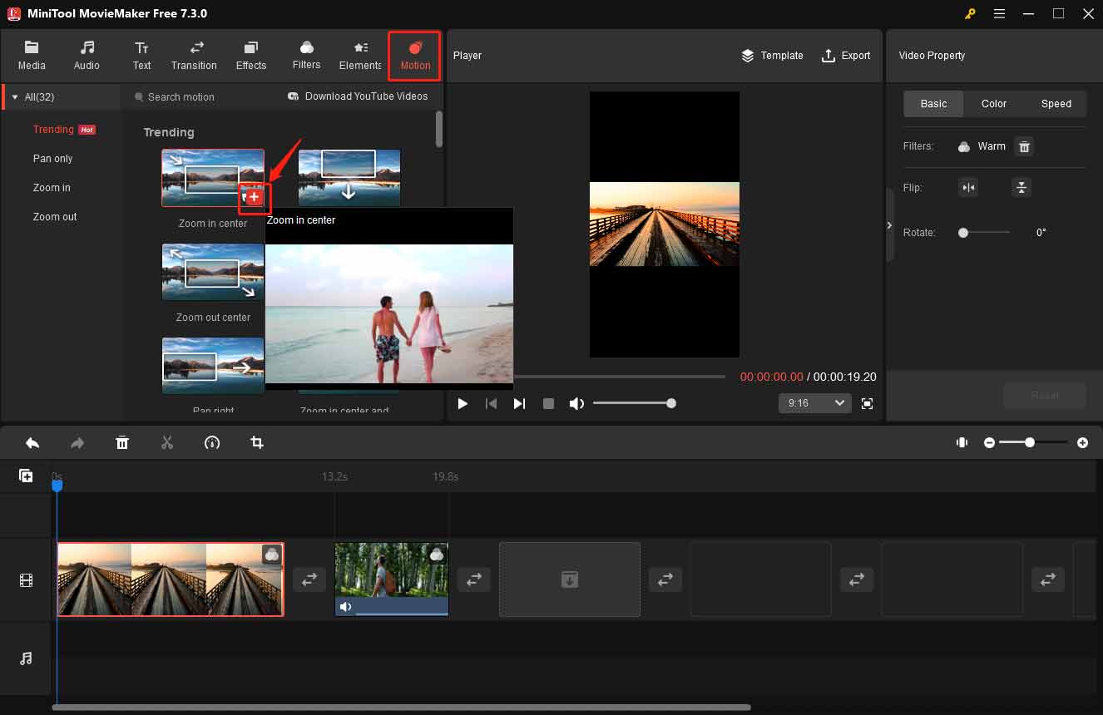Click the empty import placeholder slot

(x=570, y=579)
